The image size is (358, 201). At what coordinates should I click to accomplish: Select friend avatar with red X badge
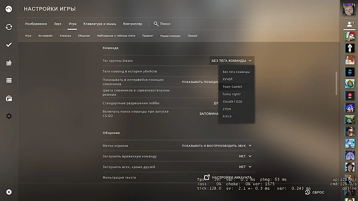tap(350, 95)
